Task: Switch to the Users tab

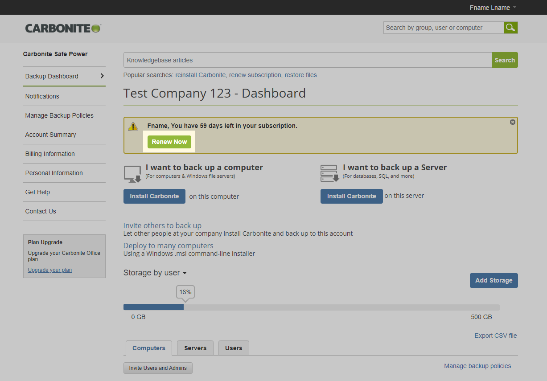Action: [234, 348]
